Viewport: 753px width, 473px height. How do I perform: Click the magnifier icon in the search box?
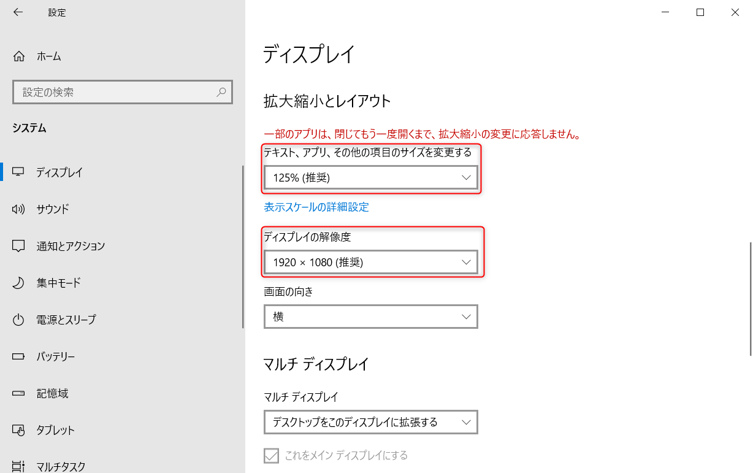click(221, 92)
